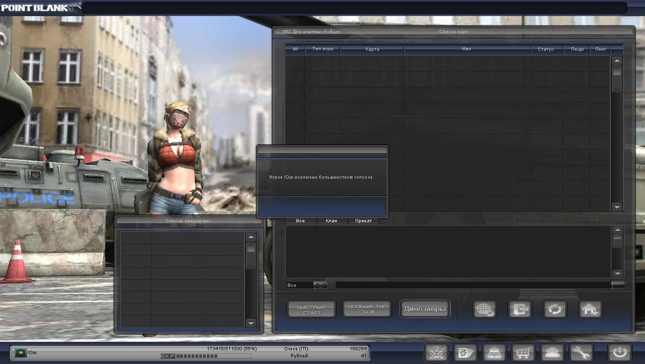The image size is (645, 364).
Task: Open the inventory backpack icon
Action: (494, 353)
